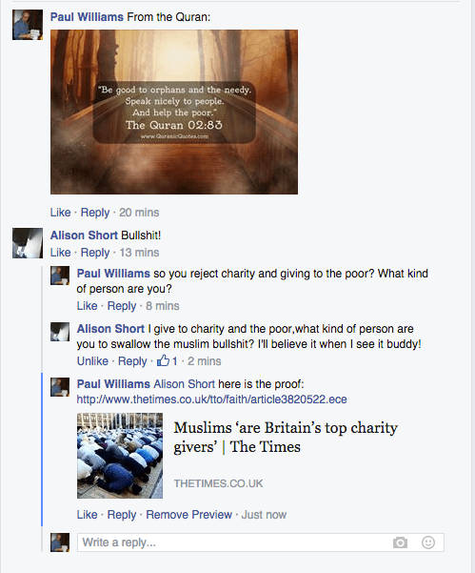Like the Quran image comment

tap(60, 213)
